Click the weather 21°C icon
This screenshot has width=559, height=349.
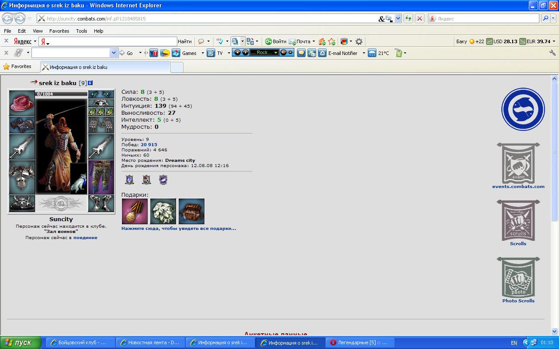click(x=372, y=53)
